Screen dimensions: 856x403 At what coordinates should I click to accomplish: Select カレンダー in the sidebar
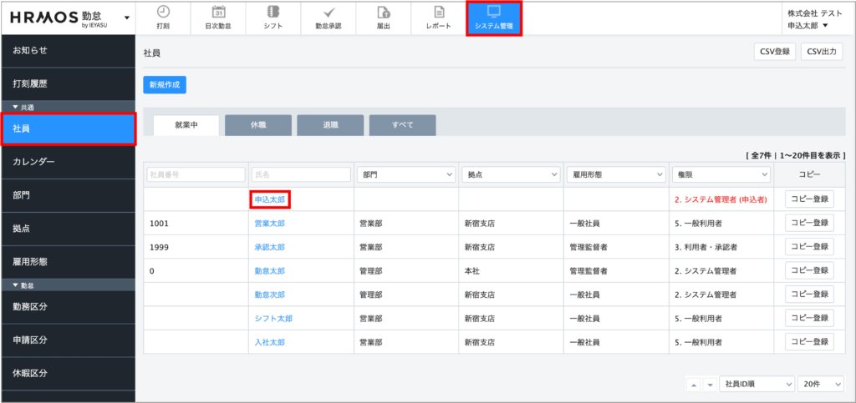coord(67,161)
